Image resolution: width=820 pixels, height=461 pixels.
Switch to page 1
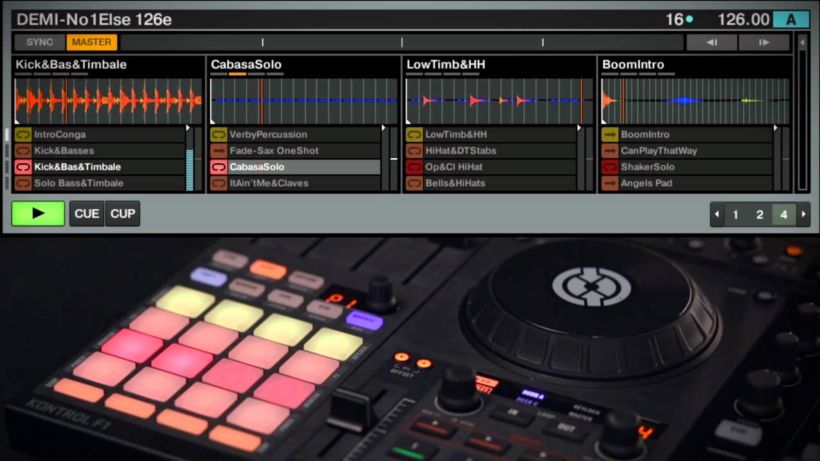click(735, 214)
